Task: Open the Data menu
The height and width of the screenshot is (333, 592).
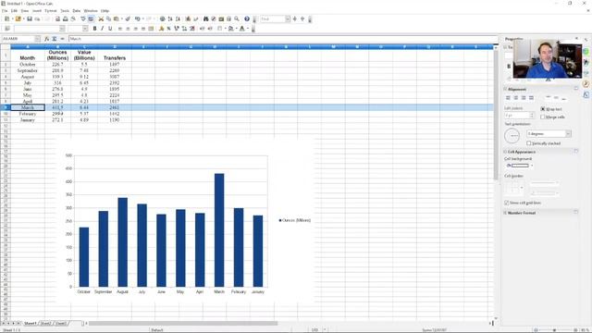Action: (x=77, y=11)
